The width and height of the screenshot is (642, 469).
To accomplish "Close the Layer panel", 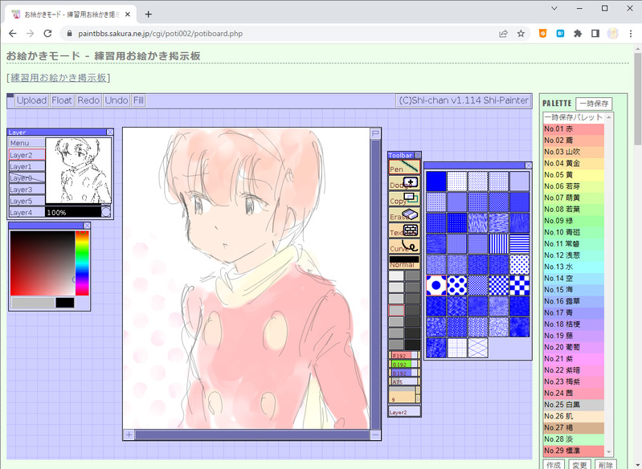I will click(110, 132).
